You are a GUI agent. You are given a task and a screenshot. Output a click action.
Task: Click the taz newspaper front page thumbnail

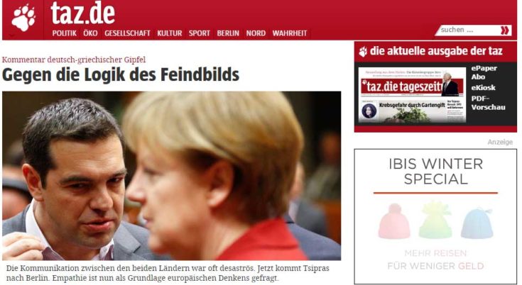coord(412,95)
